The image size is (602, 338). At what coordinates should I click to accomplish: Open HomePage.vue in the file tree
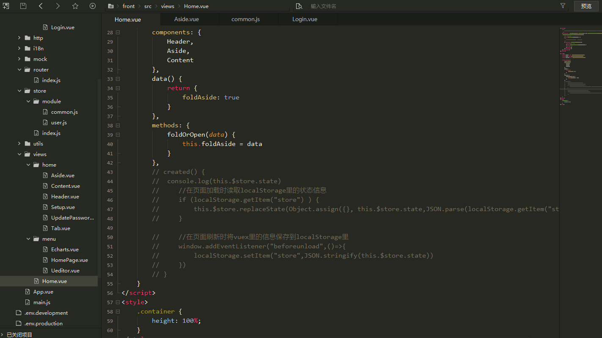click(69, 260)
